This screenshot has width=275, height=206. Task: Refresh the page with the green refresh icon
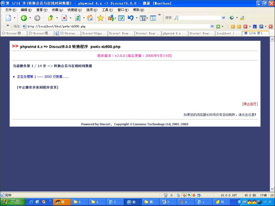(x=78, y=18)
